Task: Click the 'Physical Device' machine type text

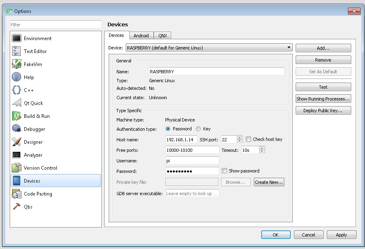Action: point(180,120)
